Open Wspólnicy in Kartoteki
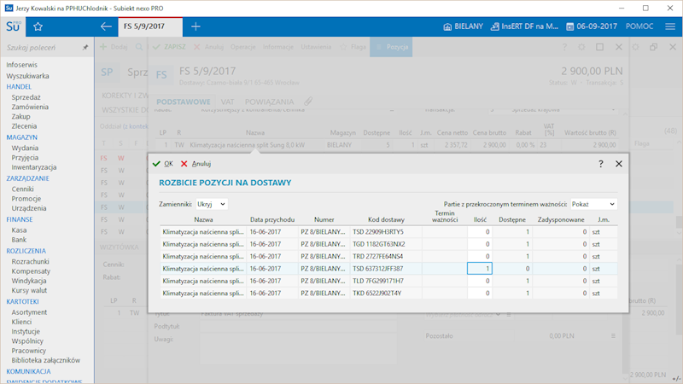 point(27,340)
